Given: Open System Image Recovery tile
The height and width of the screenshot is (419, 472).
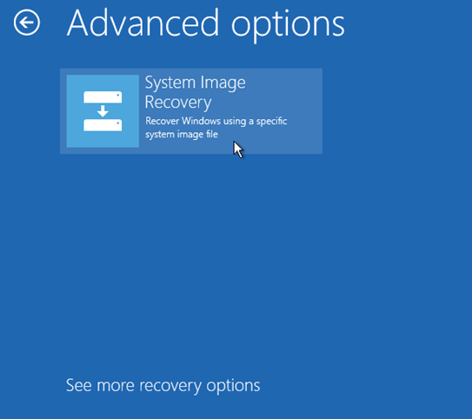Looking at the screenshot, I should click(x=191, y=111).
